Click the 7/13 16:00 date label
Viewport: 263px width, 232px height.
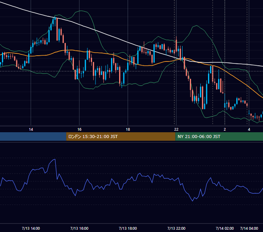click(79, 228)
